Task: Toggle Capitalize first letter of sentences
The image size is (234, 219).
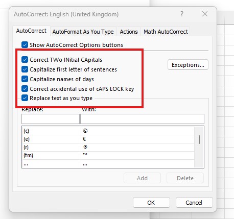Action: click(x=25, y=69)
